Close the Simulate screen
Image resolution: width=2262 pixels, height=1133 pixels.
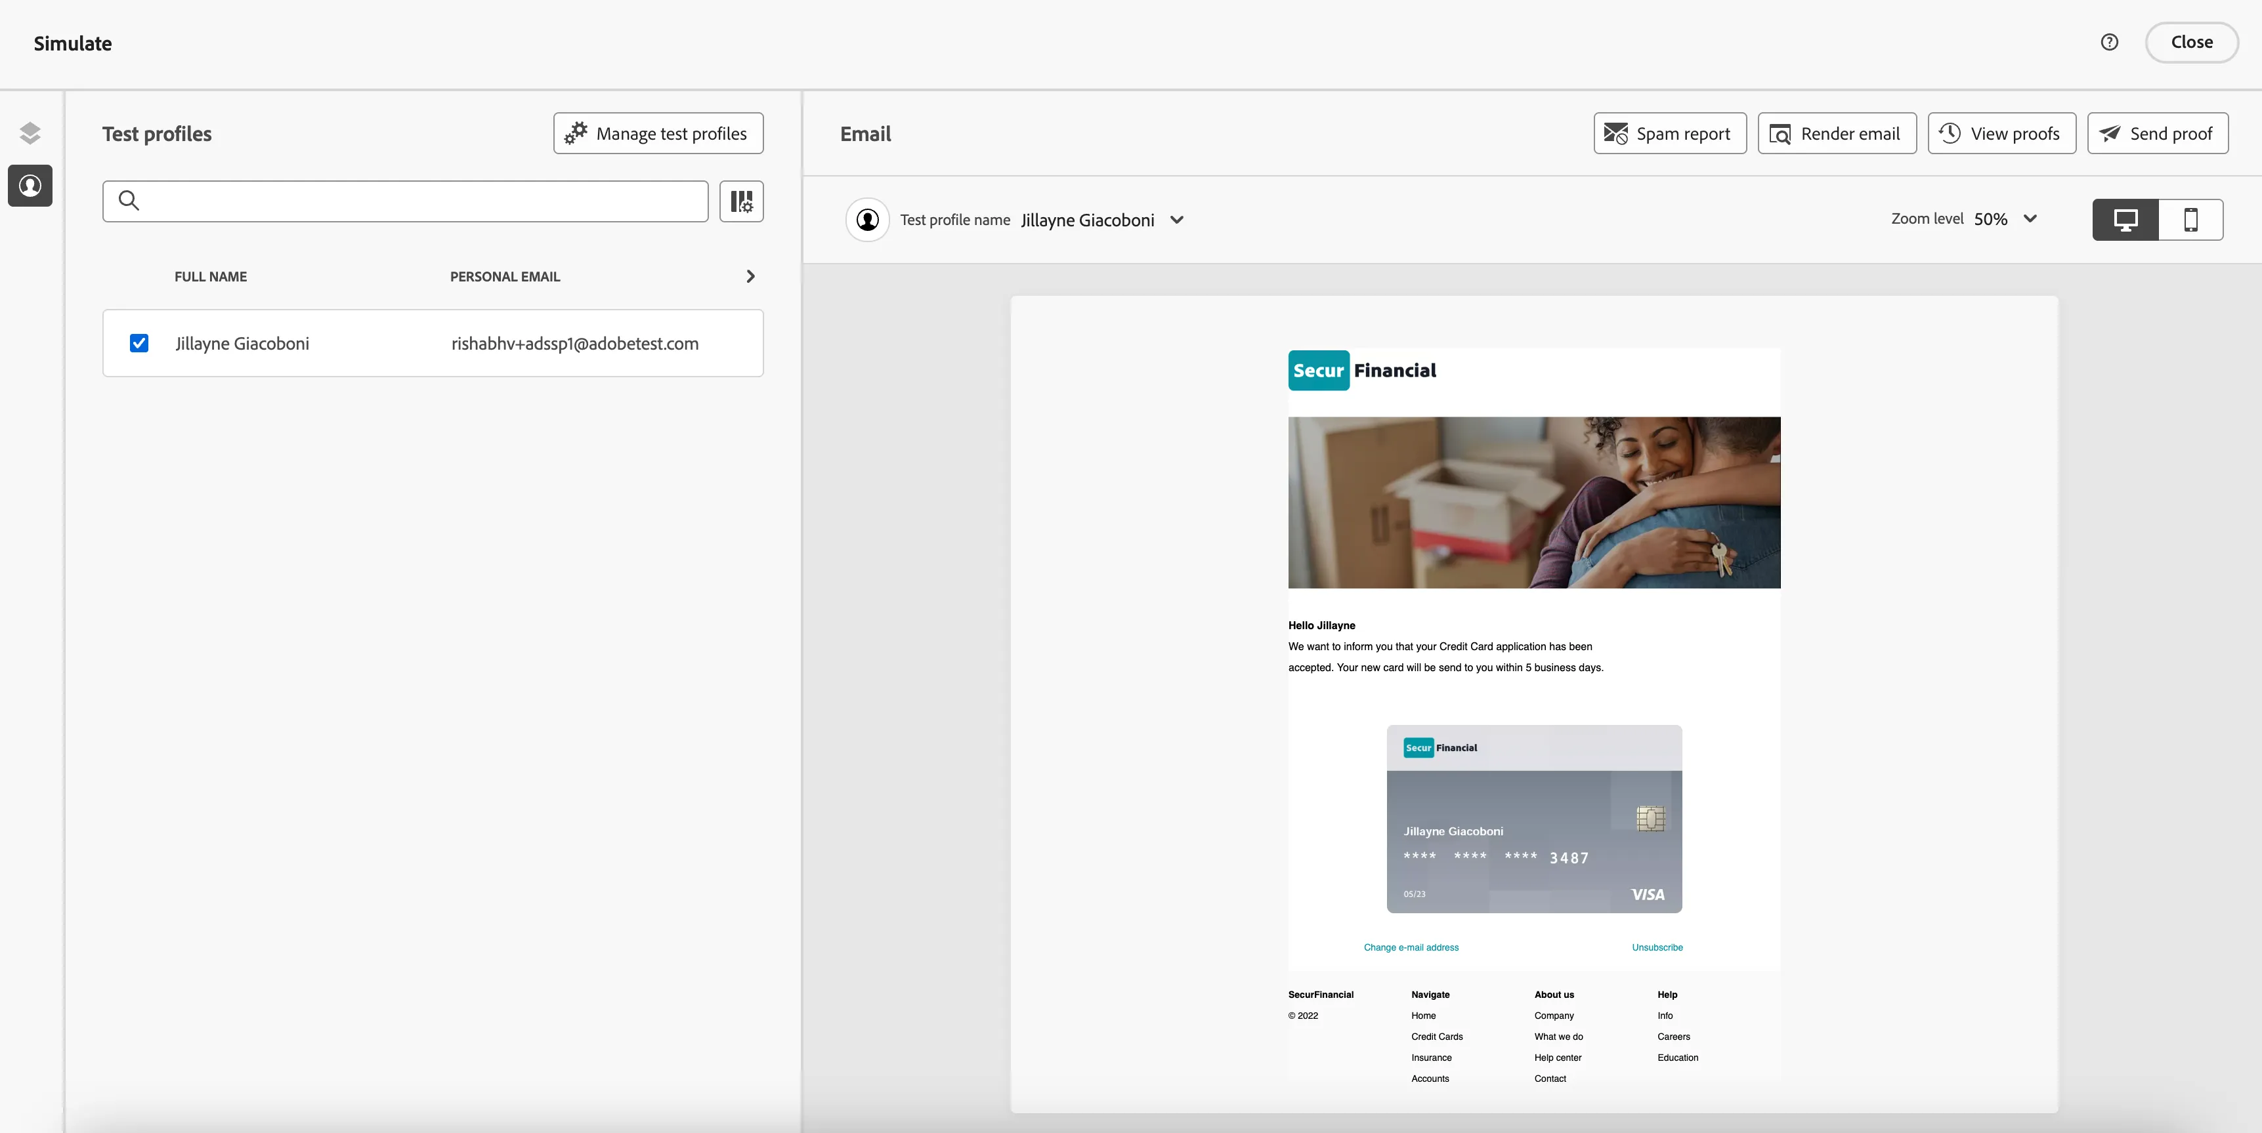pyautogui.click(x=2191, y=42)
